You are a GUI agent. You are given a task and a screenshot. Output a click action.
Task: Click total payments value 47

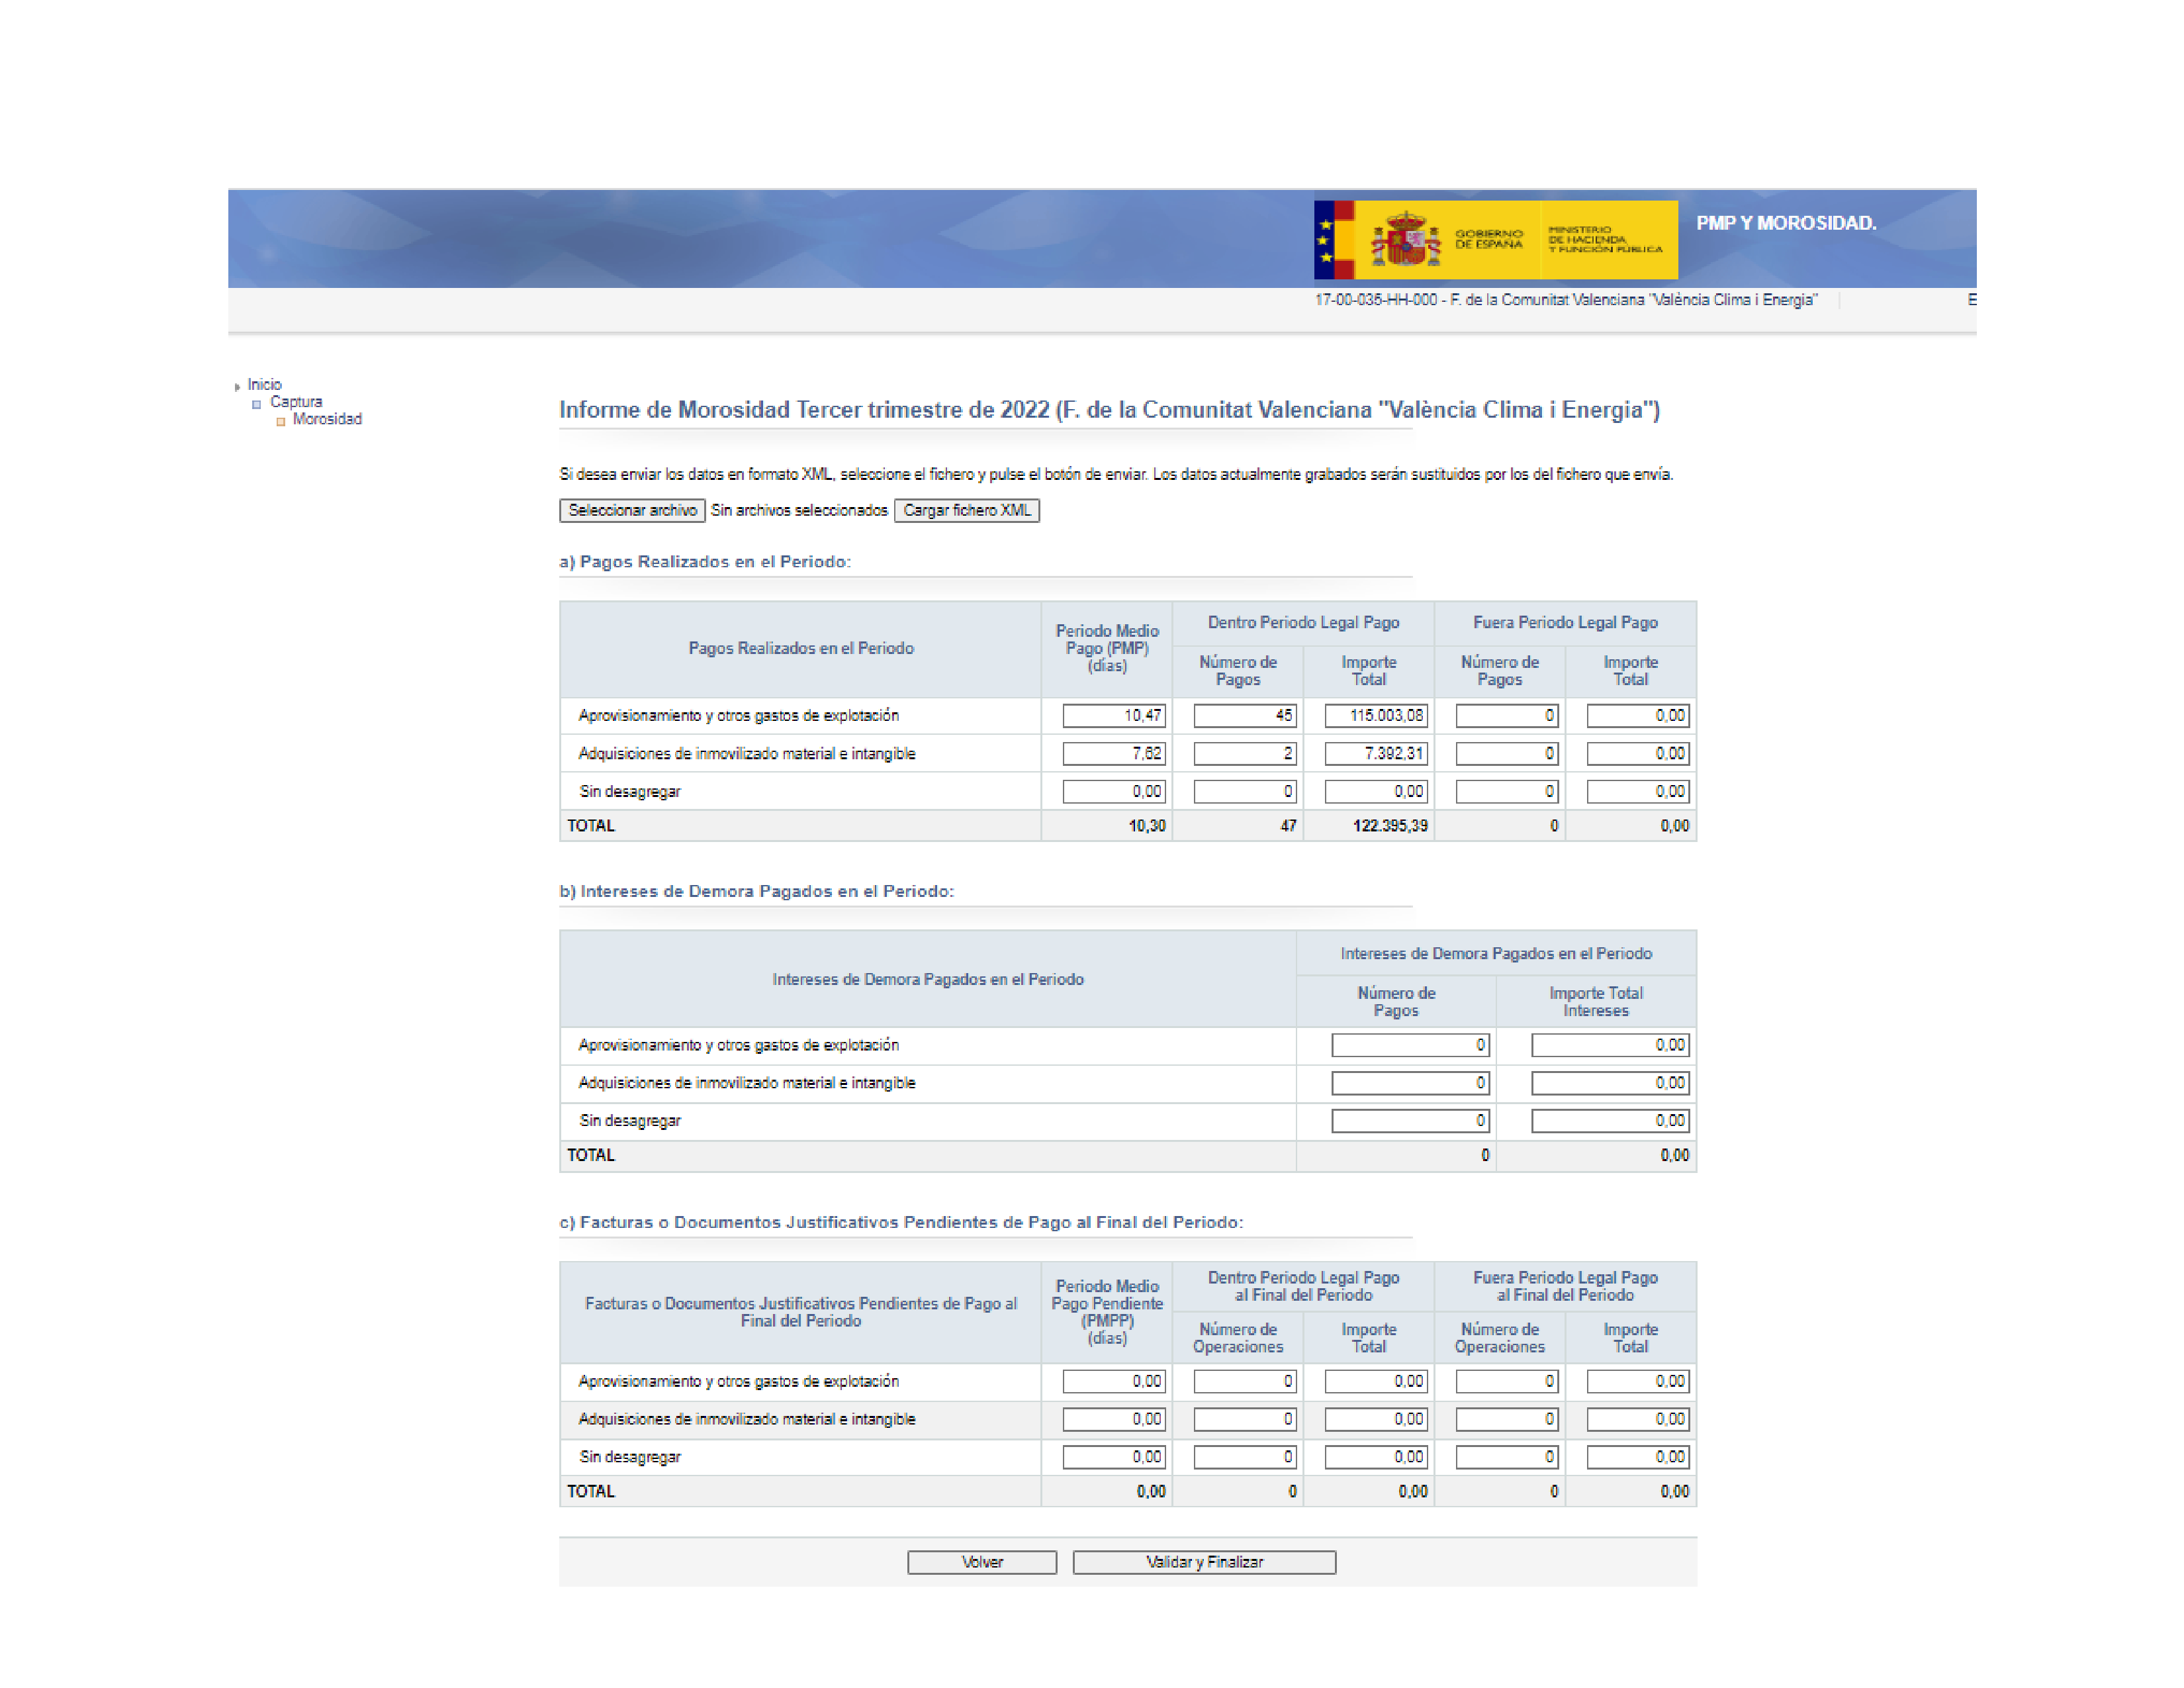pyautogui.click(x=1288, y=826)
